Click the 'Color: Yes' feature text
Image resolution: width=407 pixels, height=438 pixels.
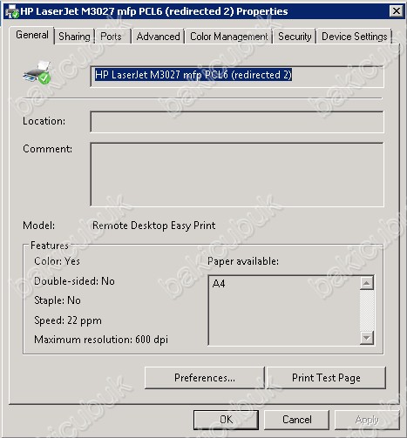click(57, 261)
